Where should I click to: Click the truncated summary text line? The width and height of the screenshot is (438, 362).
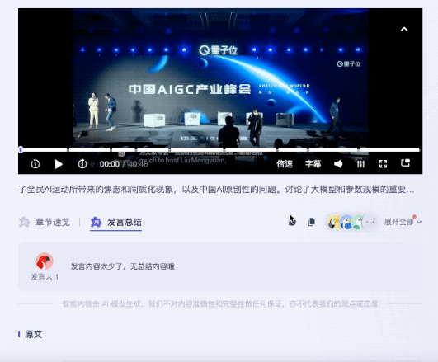[216, 190]
